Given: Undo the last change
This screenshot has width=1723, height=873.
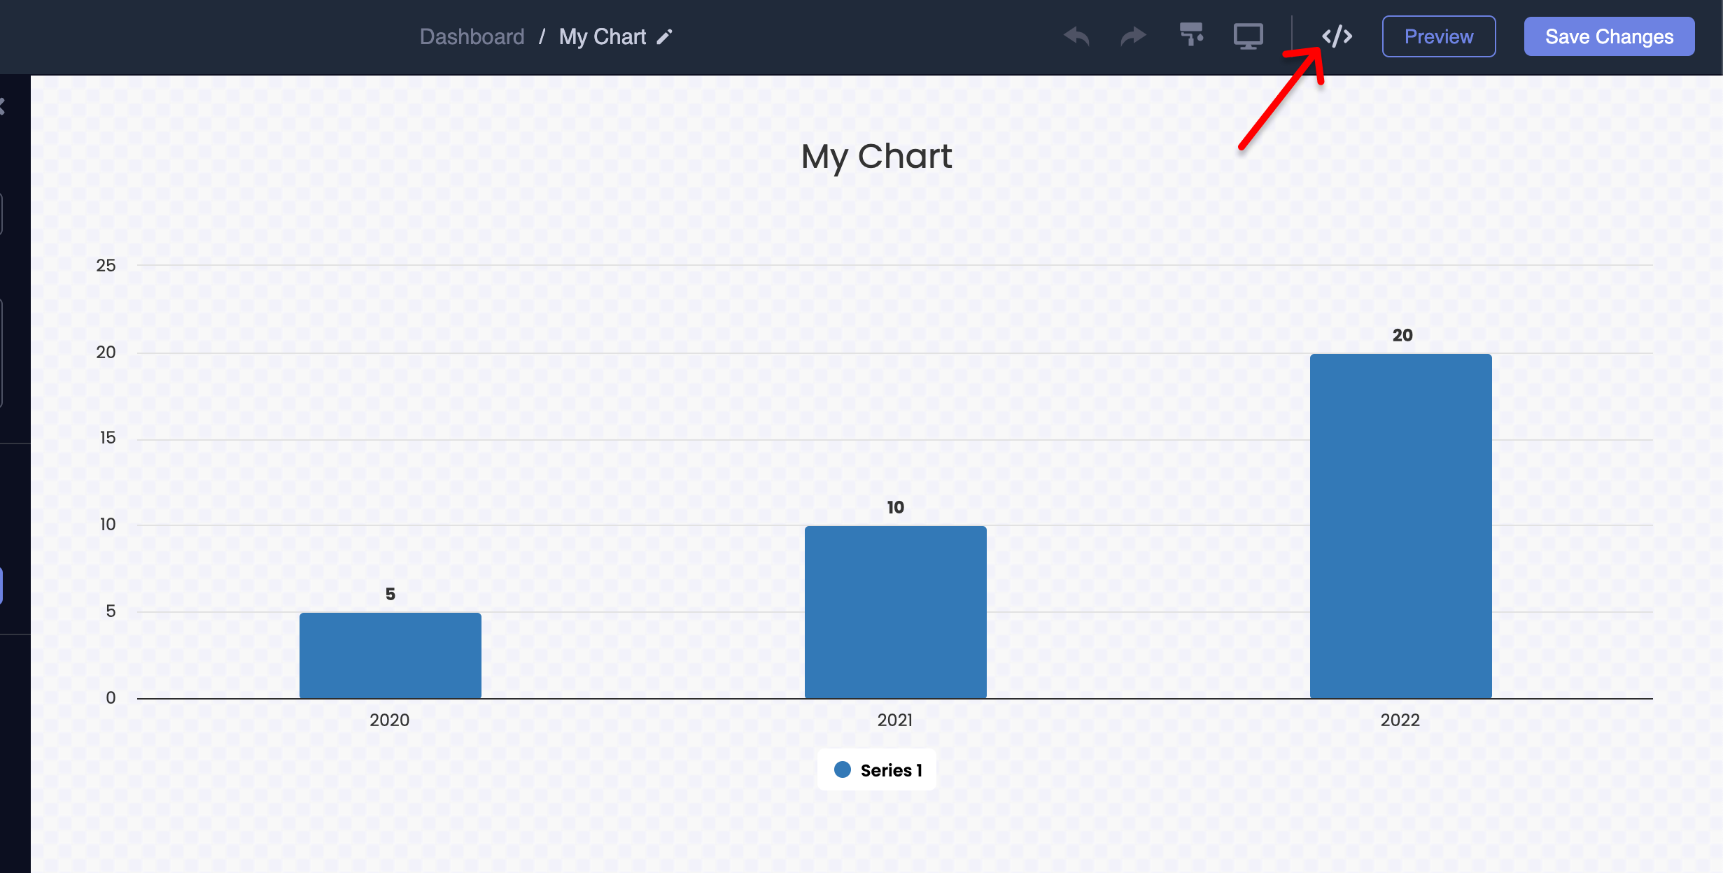Looking at the screenshot, I should [1076, 36].
